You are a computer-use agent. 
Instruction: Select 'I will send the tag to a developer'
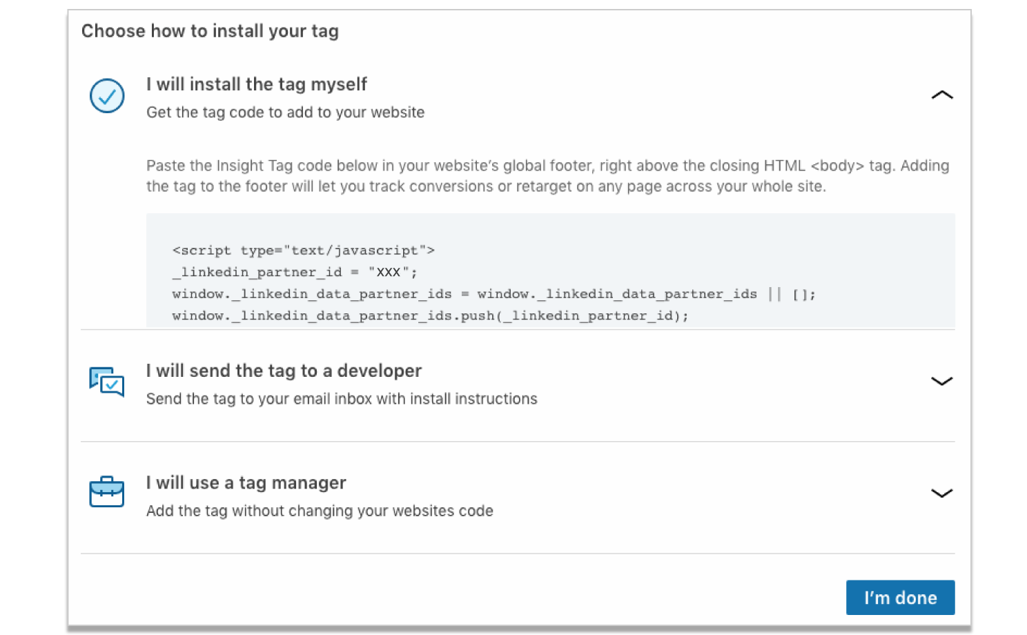pyautogui.click(x=284, y=371)
